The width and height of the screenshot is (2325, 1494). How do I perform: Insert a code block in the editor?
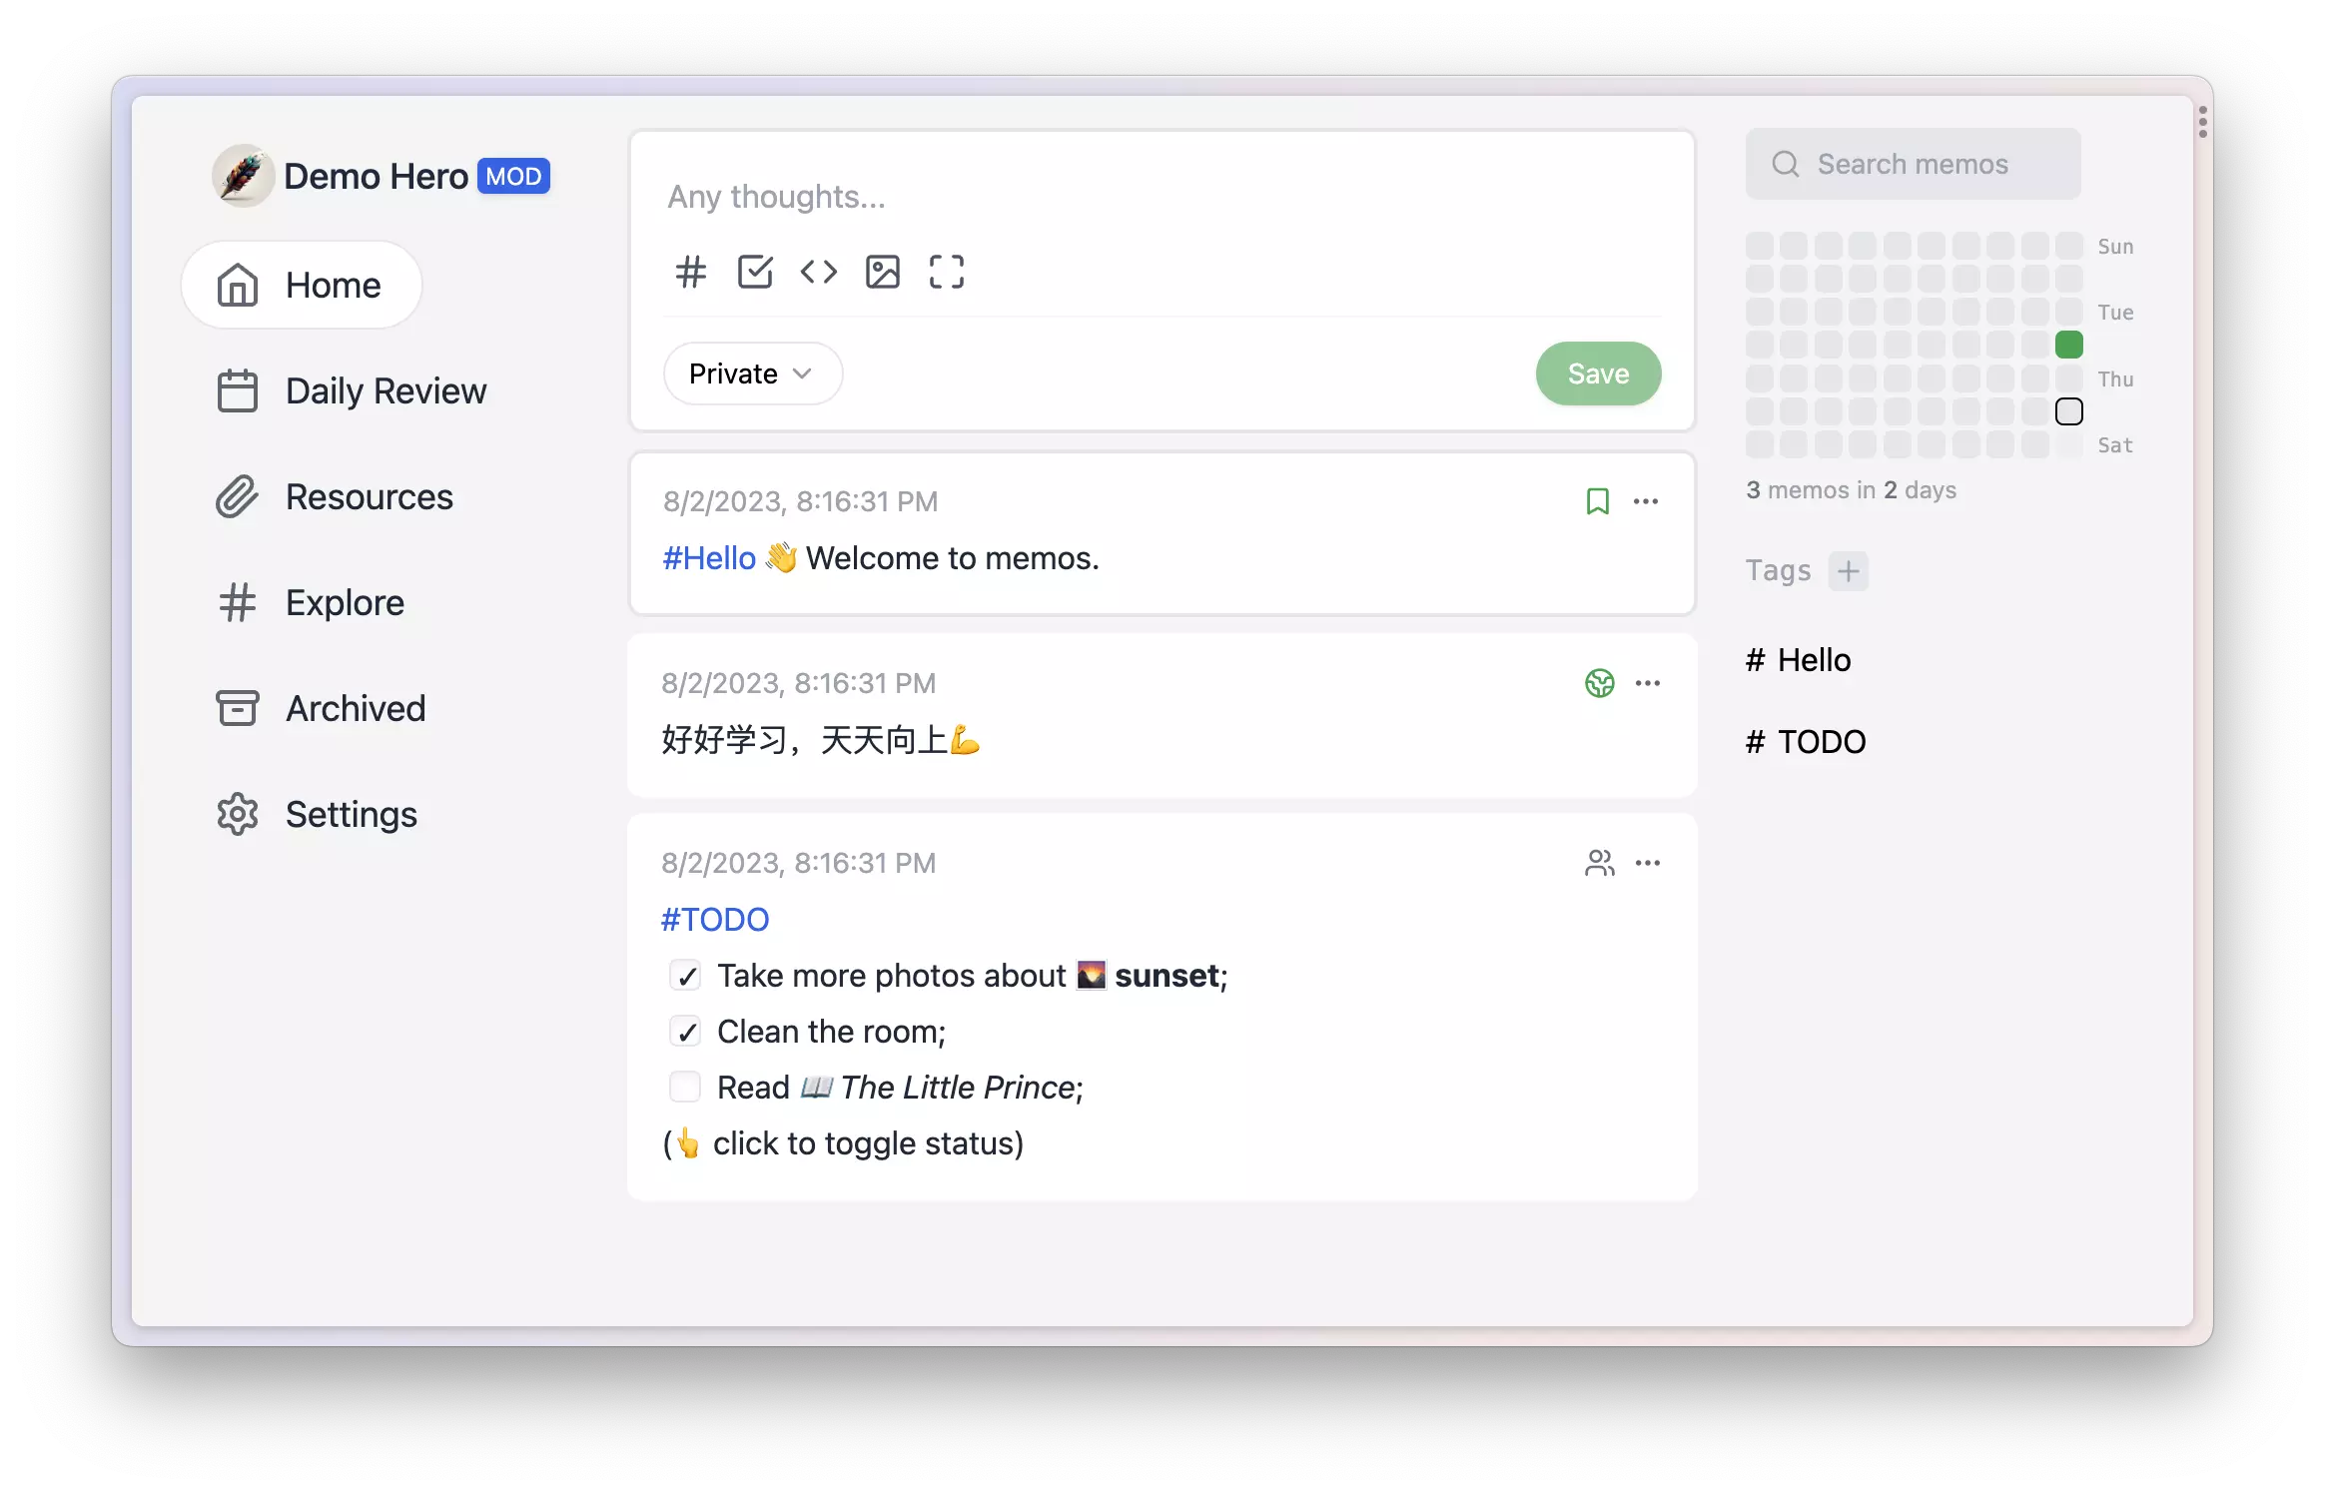pyautogui.click(x=819, y=271)
